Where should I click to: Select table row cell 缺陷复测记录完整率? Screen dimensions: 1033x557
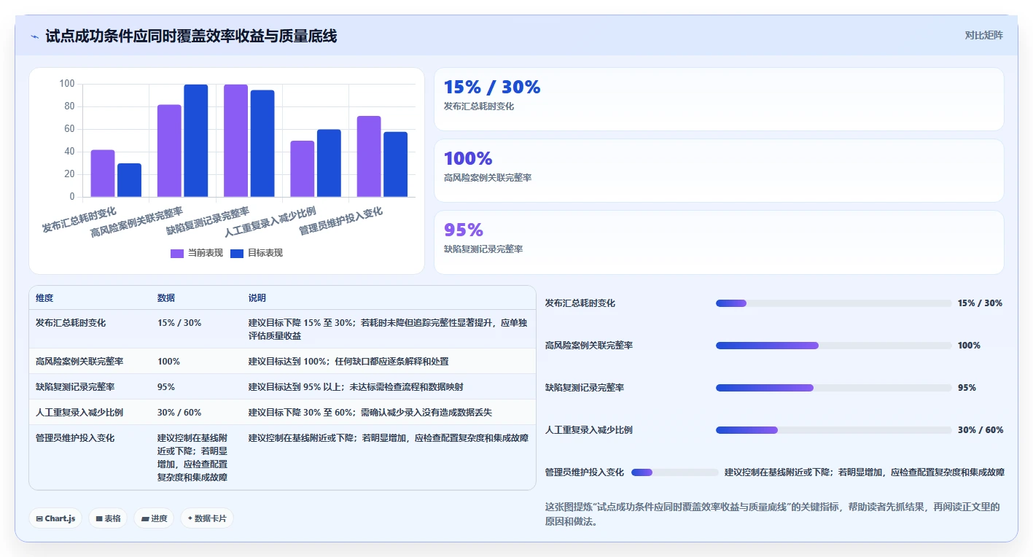[75, 387]
